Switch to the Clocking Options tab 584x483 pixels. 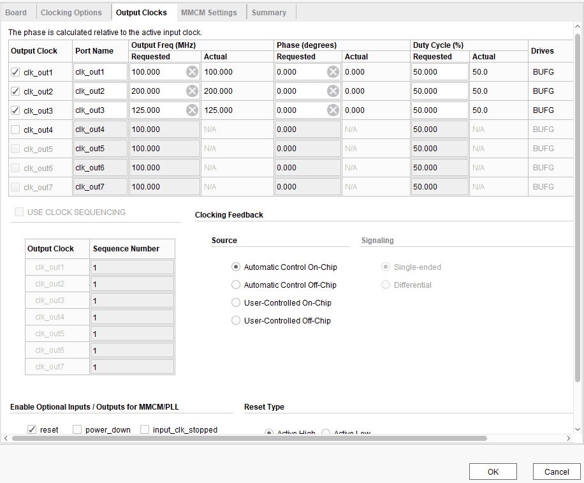(x=71, y=12)
